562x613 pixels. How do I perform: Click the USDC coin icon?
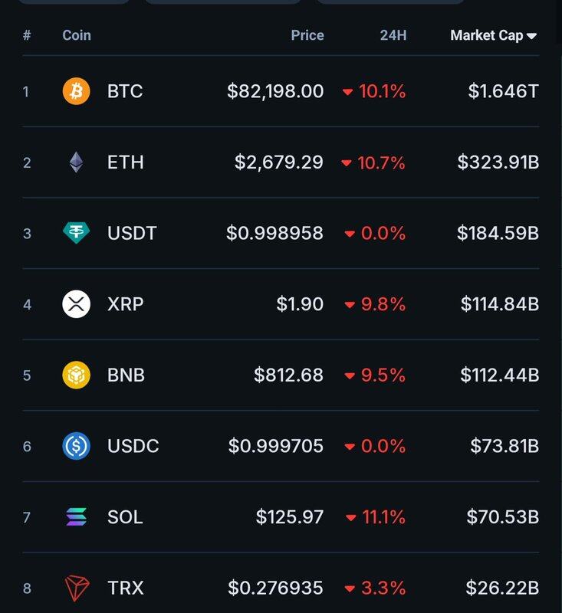tap(76, 446)
